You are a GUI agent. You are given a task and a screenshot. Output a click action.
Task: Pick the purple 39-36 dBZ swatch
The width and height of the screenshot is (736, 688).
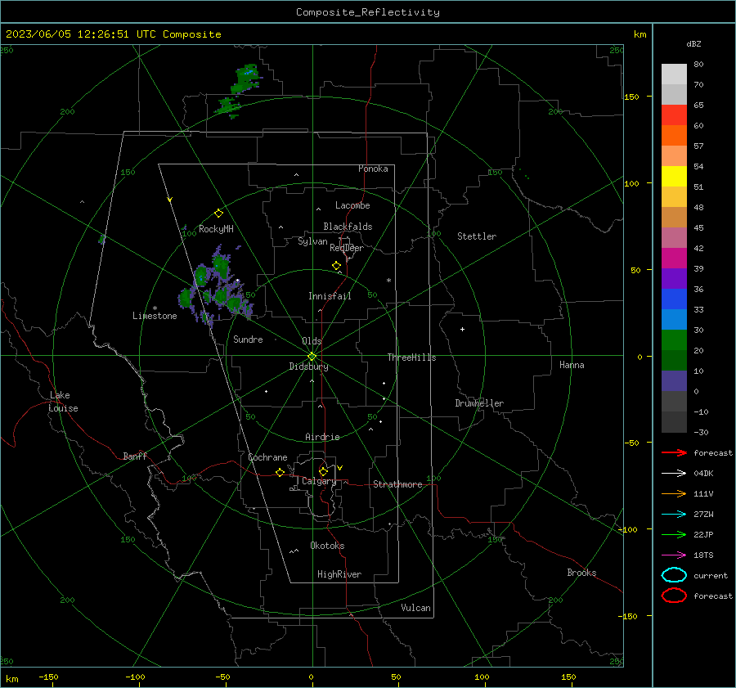674,279
